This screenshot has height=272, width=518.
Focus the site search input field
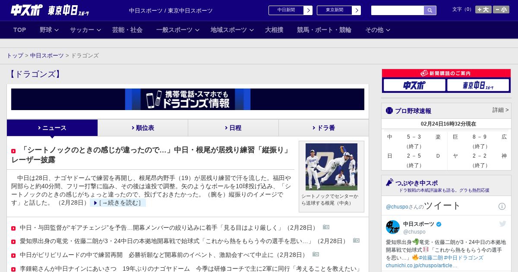coord(398,10)
